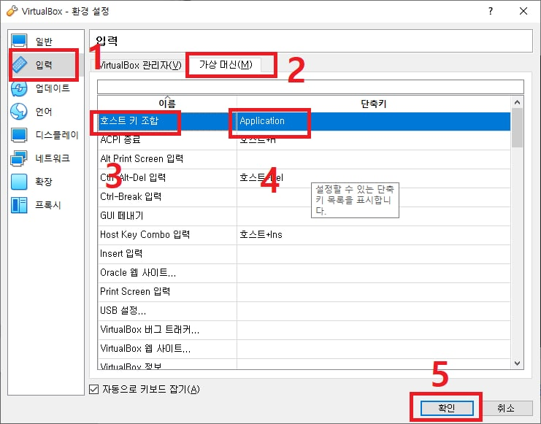This screenshot has width=541, height=424.
Task: Switch to 가상 머신 tab
Action: click(x=226, y=64)
